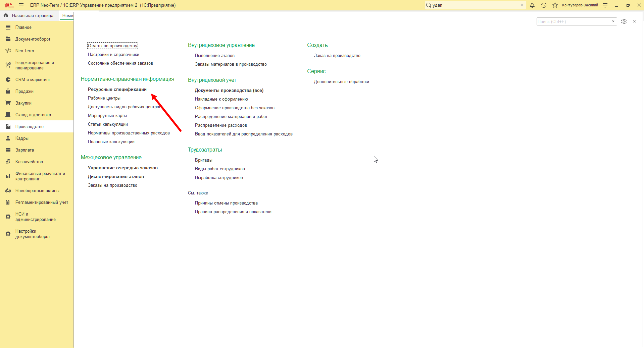Image resolution: width=644 pixels, height=348 pixels.
Task: Open Выполнение этапов link
Action: pyautogui.click(x=215, y=56)
